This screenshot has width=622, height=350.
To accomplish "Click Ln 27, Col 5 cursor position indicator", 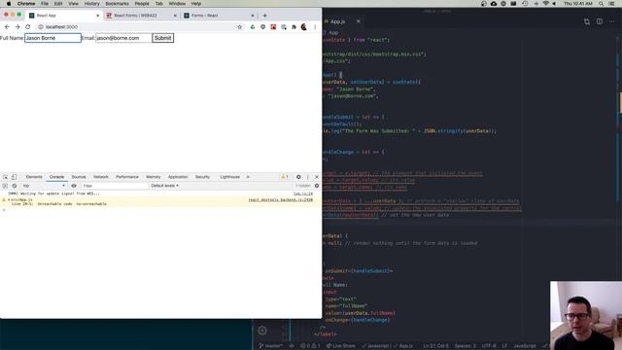I will coord(435,346).
